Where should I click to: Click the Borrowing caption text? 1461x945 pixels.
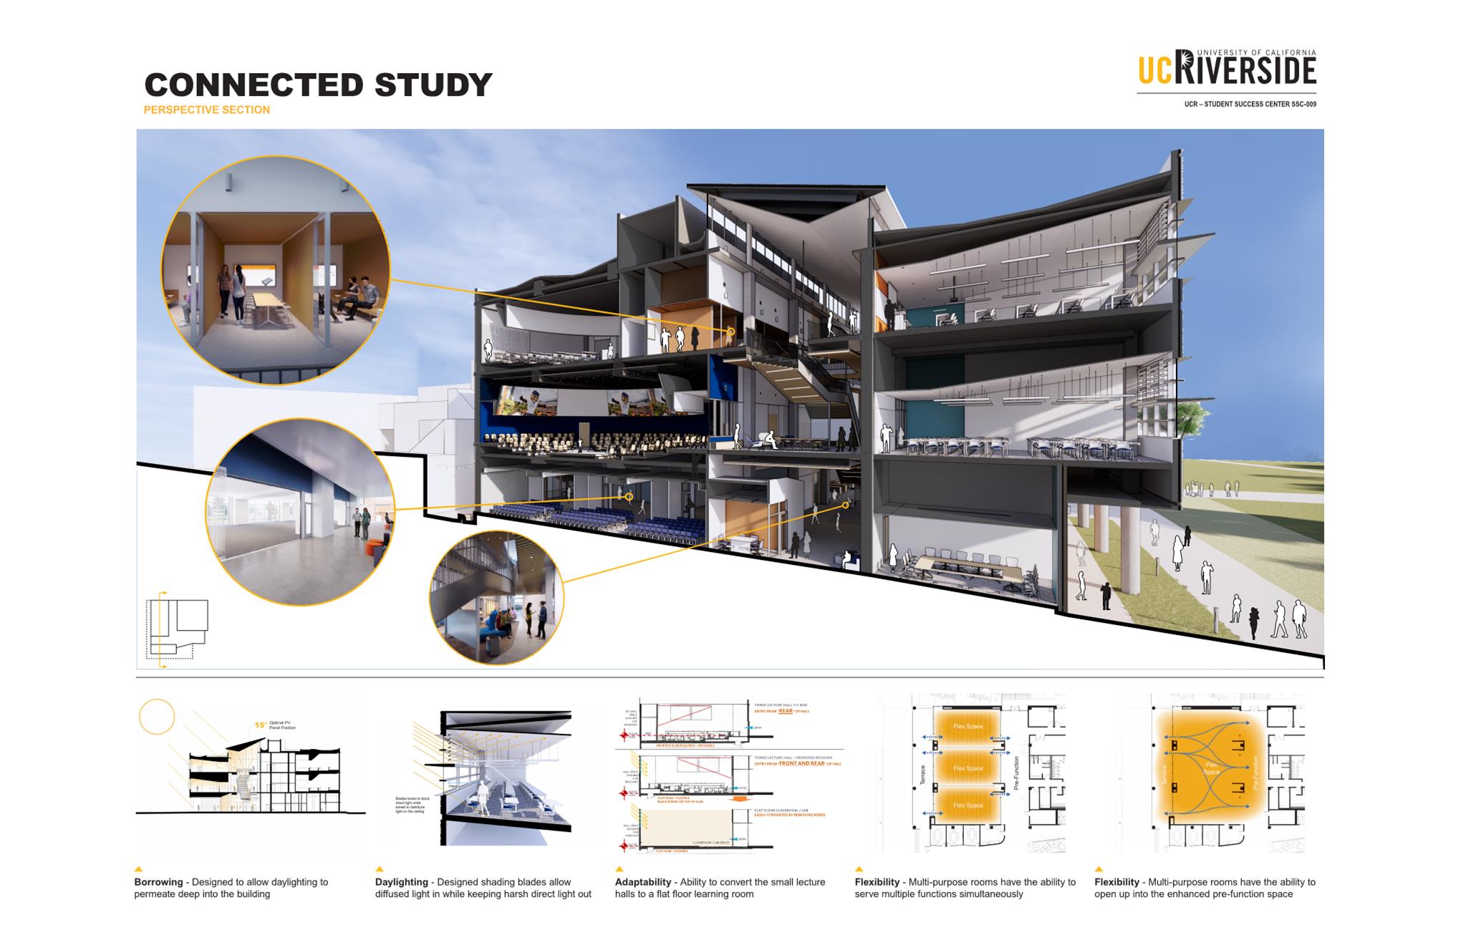click(x=231, y=888)
